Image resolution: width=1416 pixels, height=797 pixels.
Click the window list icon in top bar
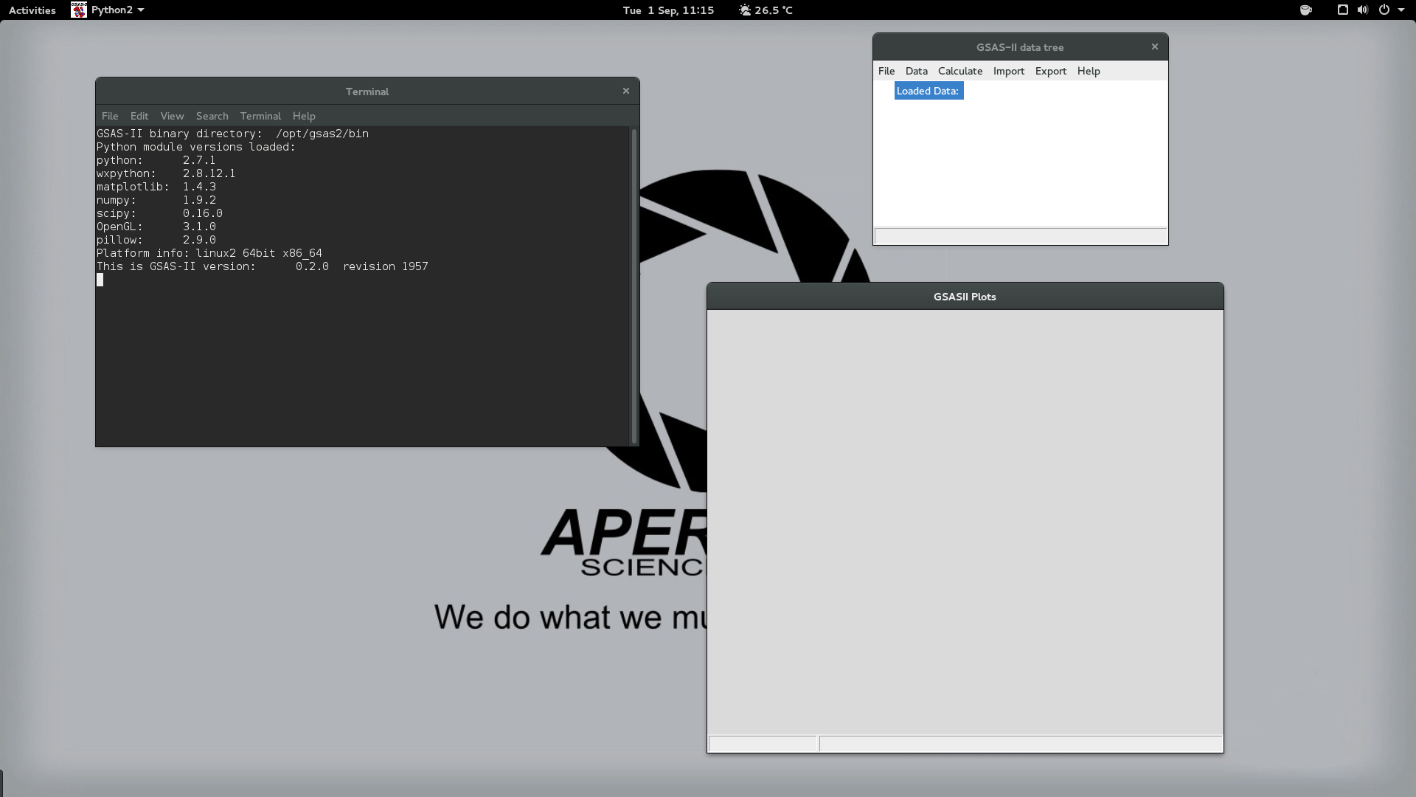1342,10
